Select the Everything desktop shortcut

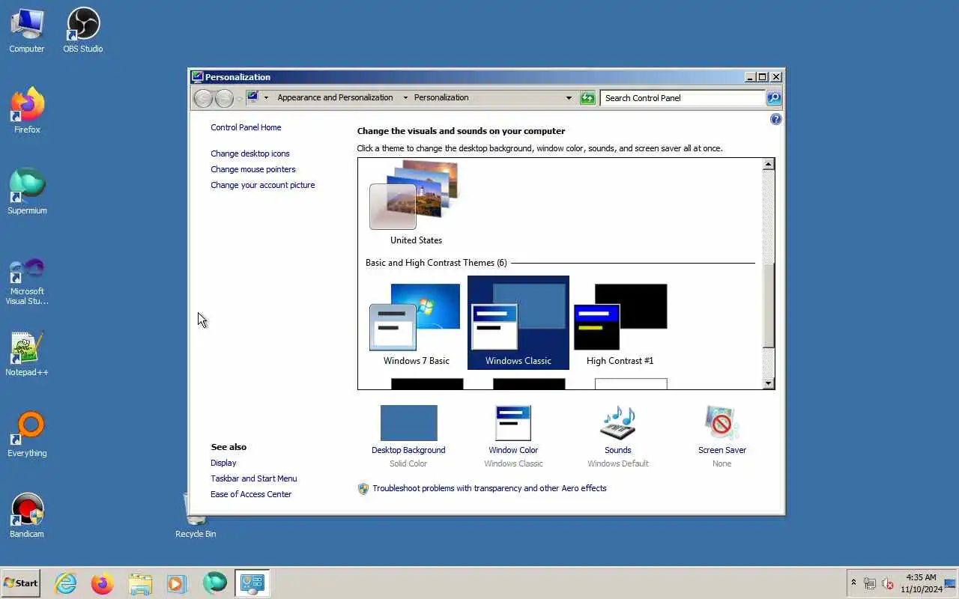click(27, 435)
